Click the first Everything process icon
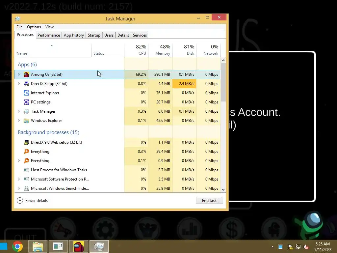Image resolution: width=337 pixels, height=253 pixels. coord(26,152)
